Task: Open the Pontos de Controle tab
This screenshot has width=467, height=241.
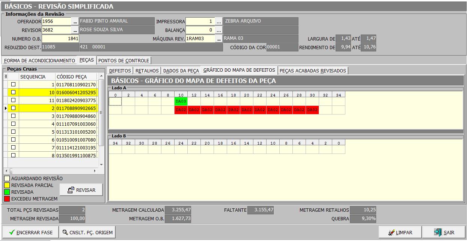Action: (x=124, y=60)
